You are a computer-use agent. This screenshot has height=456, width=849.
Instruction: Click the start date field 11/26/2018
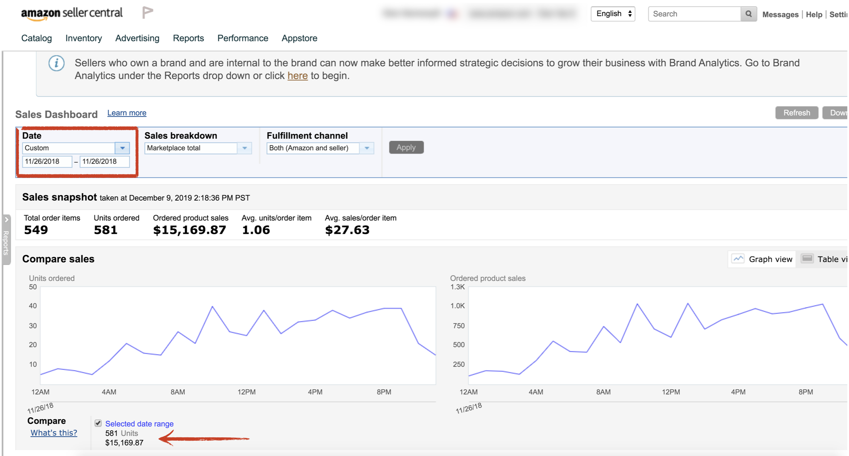point(47,161)
